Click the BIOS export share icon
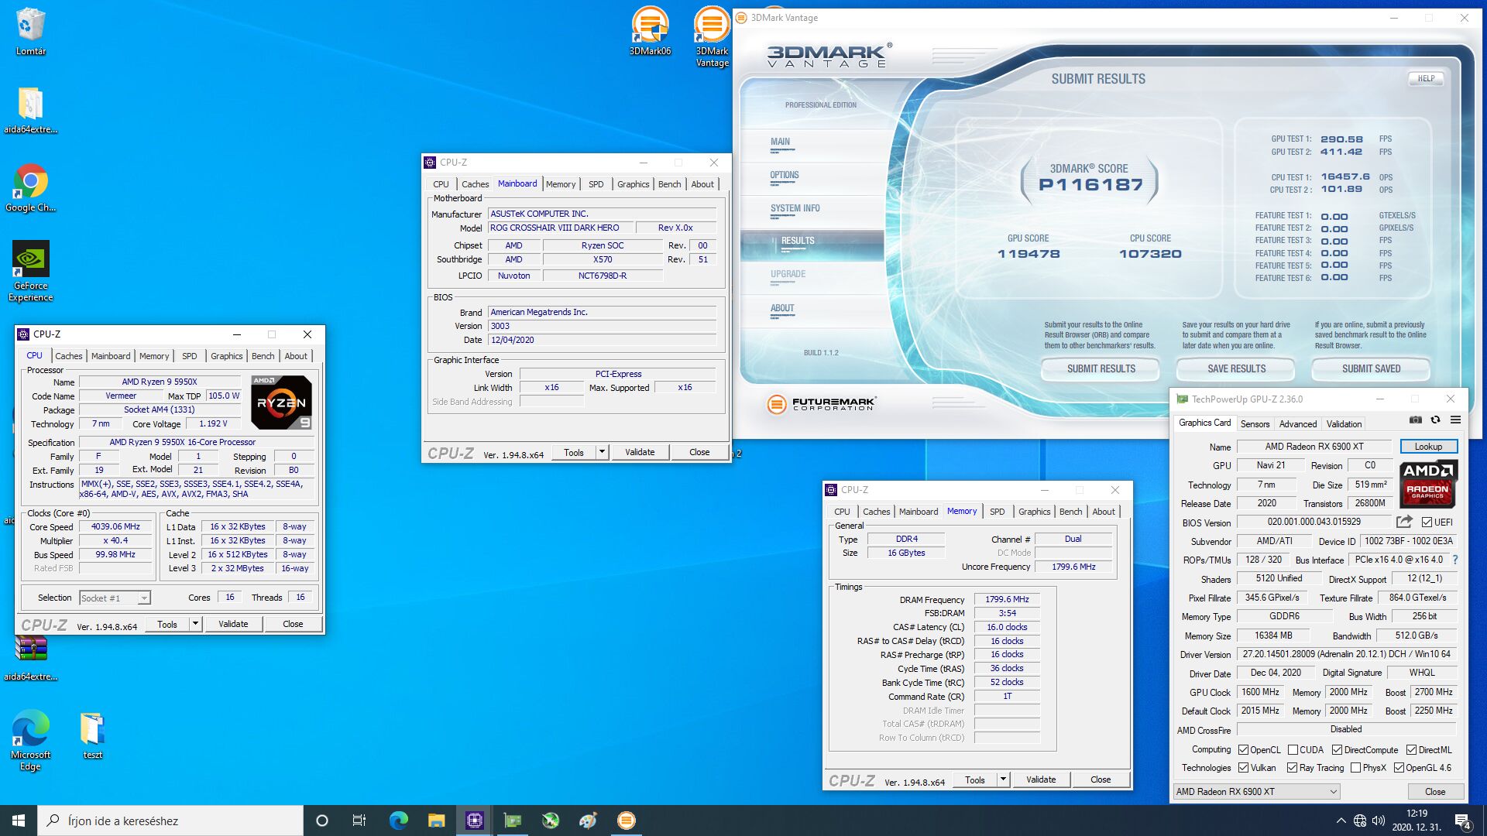 tap(1404, 522)
